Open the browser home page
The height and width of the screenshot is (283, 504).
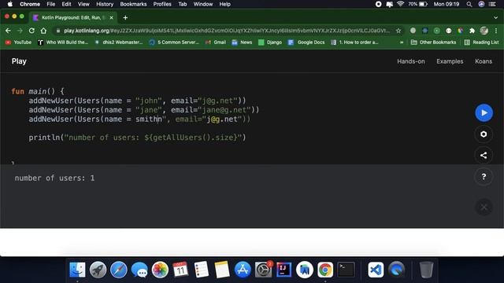(x=44, y=31)
